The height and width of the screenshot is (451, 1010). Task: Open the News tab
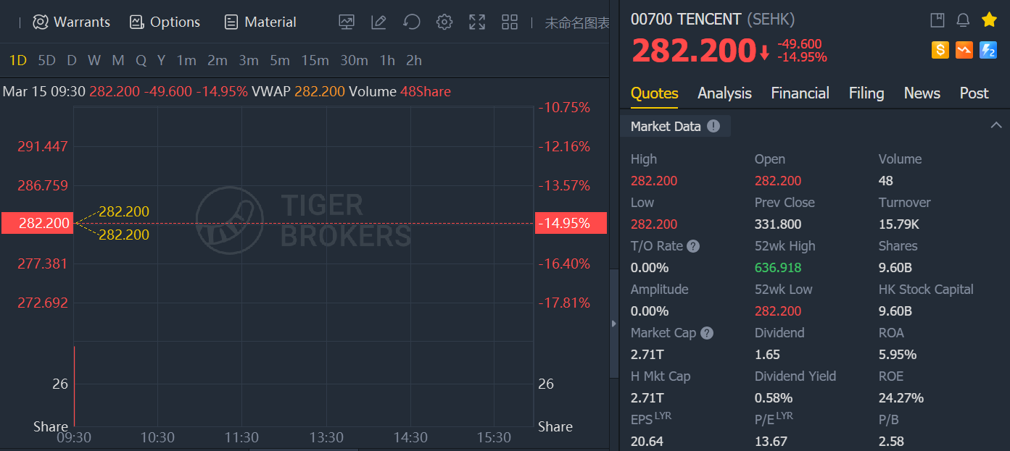[x=922, y=93]
